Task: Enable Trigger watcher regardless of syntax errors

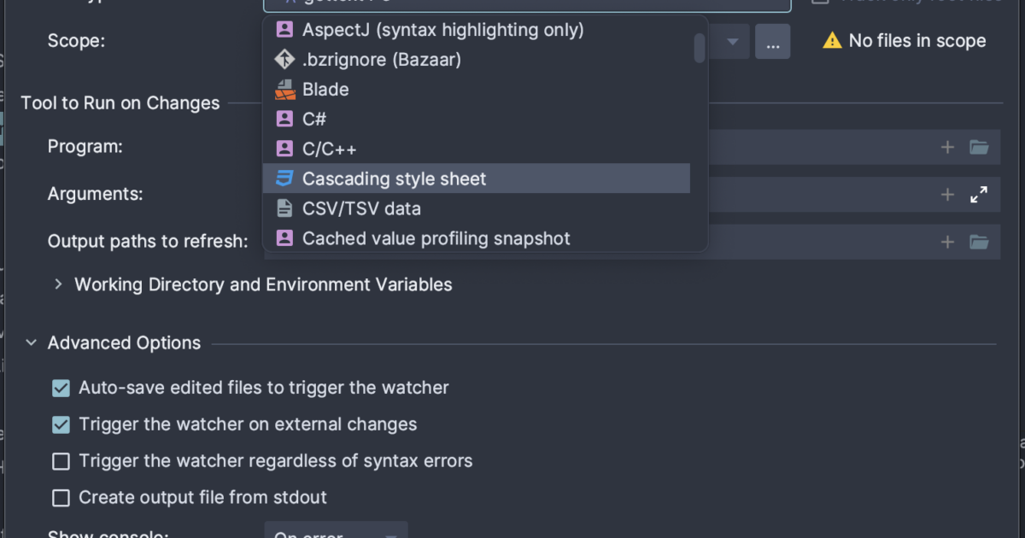Action: [61, 461]
